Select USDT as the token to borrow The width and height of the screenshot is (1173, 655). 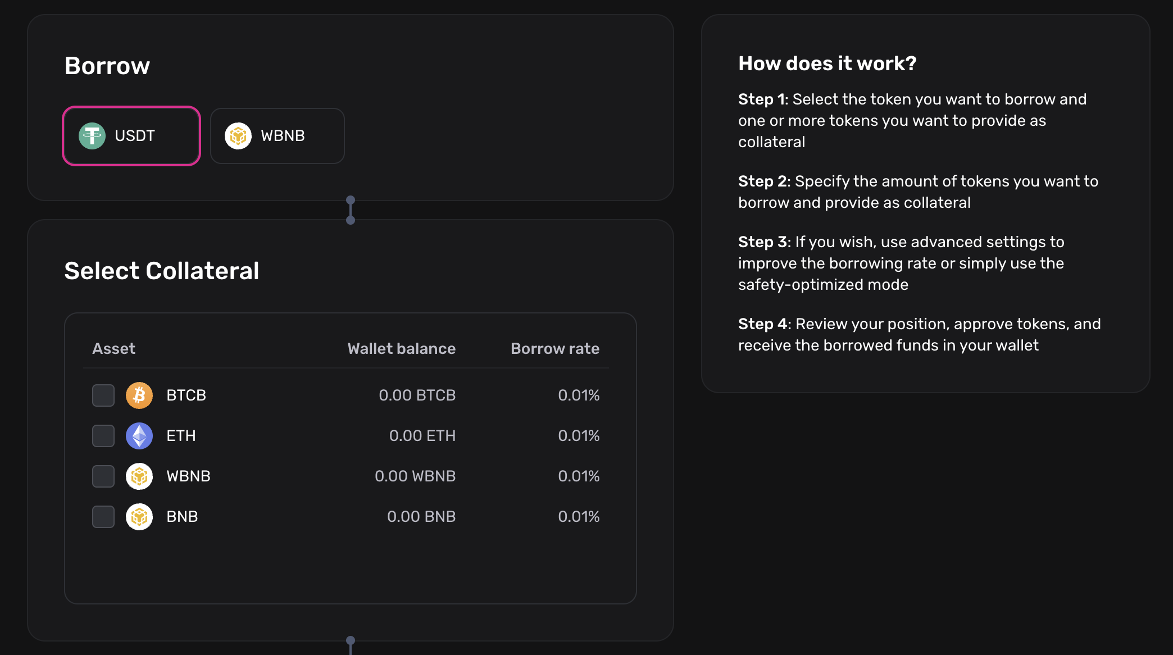(130, 135)
